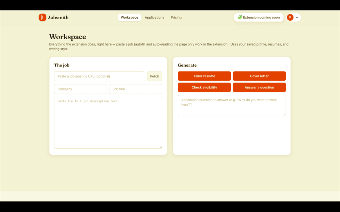Click the "Everything the extension does" description text
Viewport: 340px width, 212px height.
169,47
